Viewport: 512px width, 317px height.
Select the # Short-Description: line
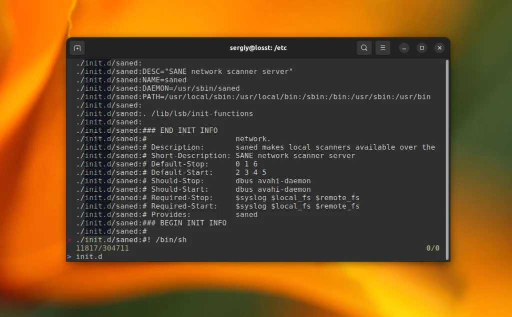click(215, 156)
